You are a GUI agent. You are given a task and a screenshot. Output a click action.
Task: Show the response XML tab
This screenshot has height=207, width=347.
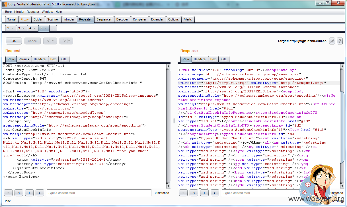[x=224, y=59]
